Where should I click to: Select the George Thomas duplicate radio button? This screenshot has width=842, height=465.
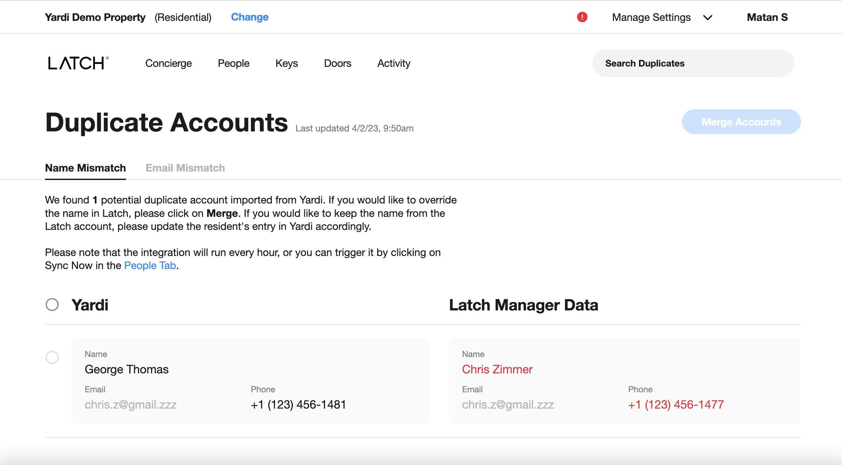point(52,358)
